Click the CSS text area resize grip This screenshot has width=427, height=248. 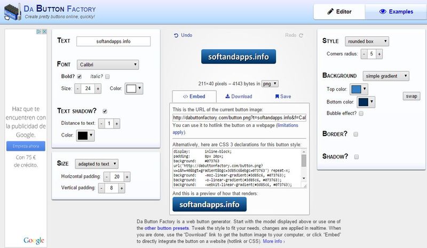(x=305, y=186)
